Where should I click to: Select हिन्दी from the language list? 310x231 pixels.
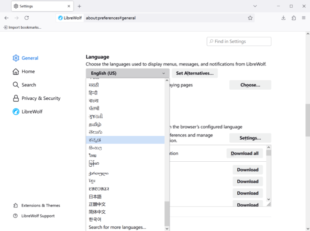[x=125, y=93]
